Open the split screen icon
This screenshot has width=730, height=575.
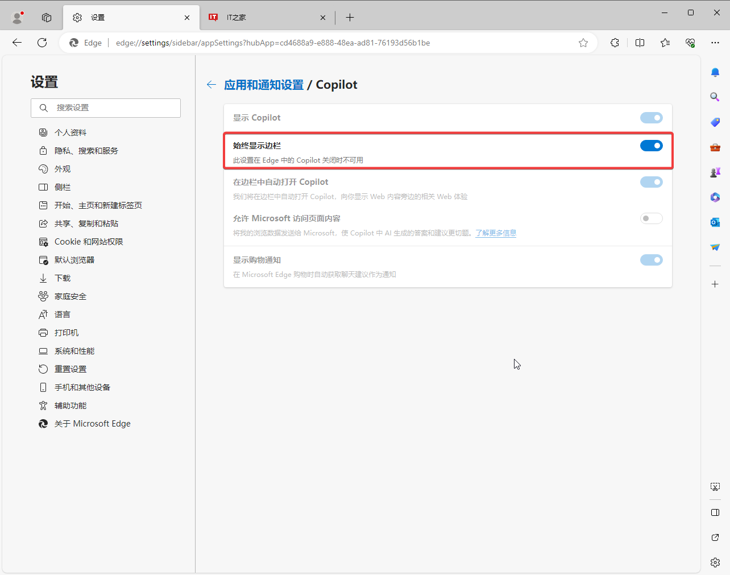(x=640, y=43)
